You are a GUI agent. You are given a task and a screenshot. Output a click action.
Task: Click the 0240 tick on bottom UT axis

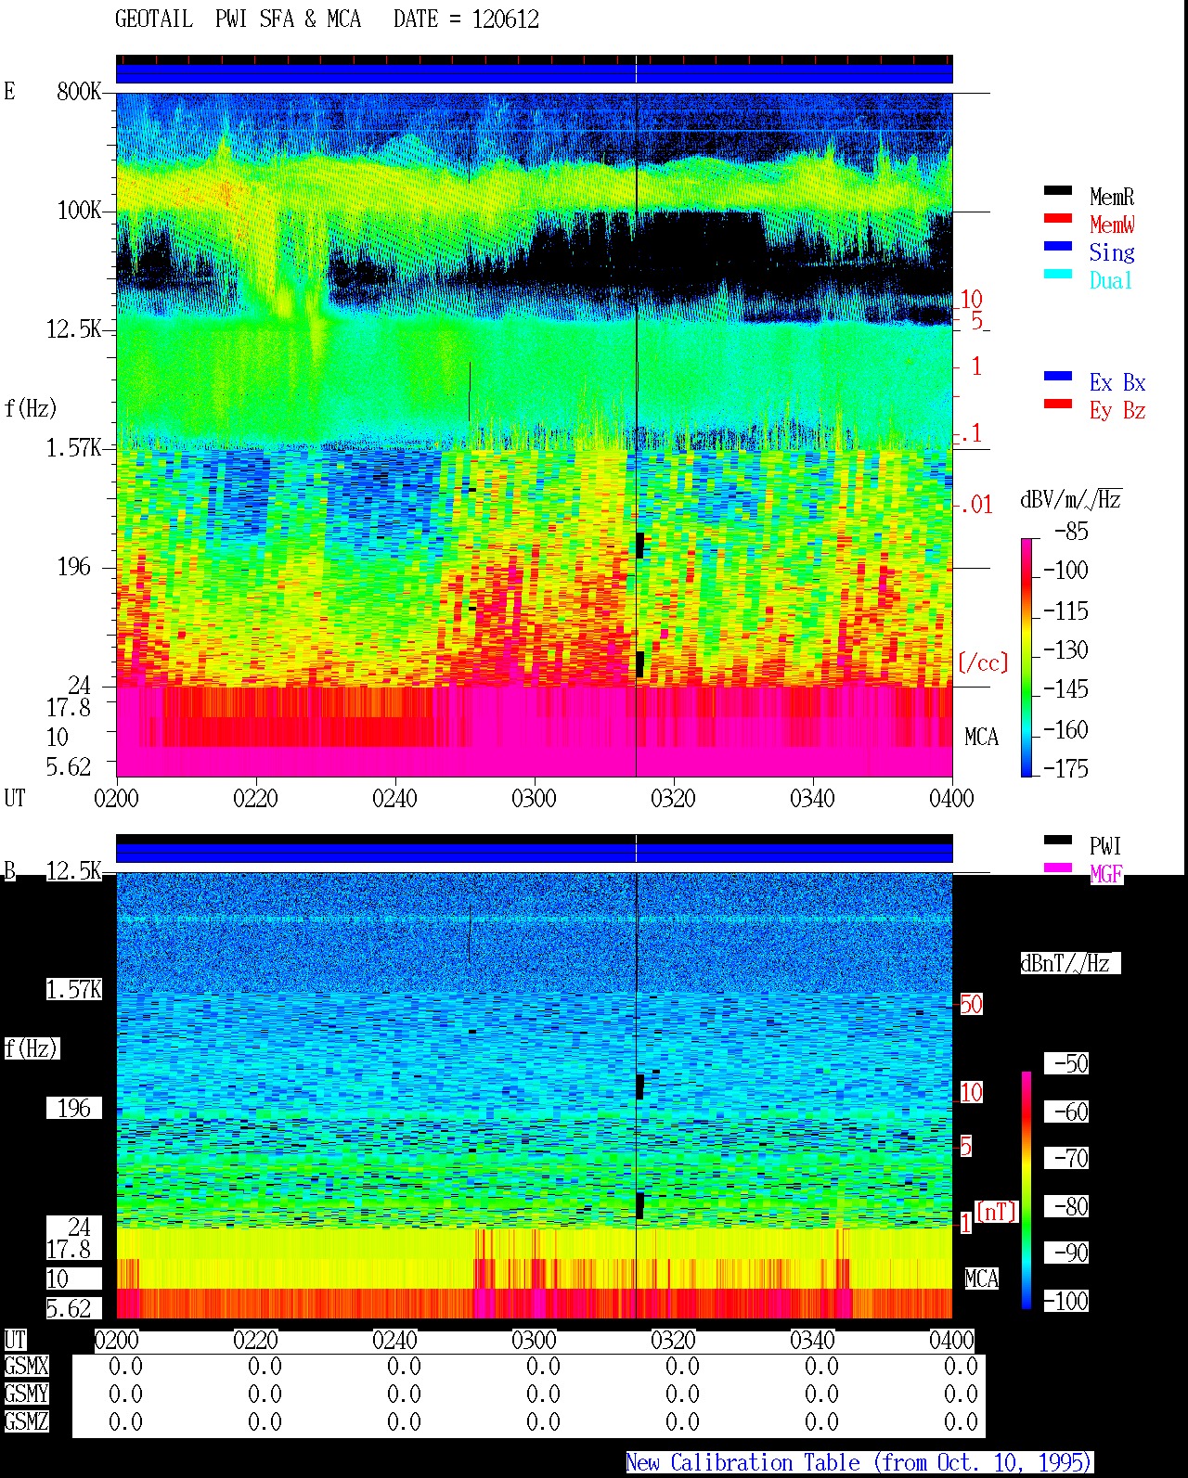[394, 1341]
